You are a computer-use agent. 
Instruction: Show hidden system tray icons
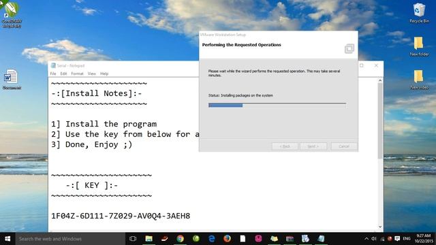pyautogui.click(x=367, y=239)
